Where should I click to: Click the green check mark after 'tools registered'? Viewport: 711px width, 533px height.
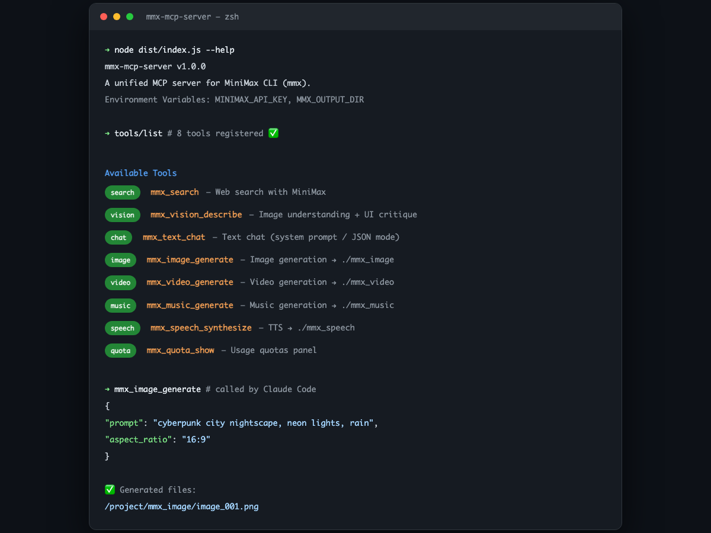tap(273, 133)
